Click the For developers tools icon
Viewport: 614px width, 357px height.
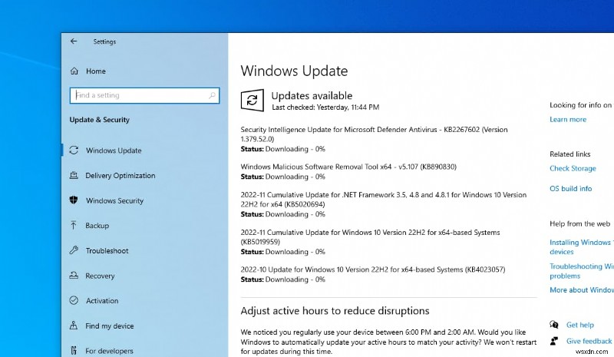click(x=74, y=350)
